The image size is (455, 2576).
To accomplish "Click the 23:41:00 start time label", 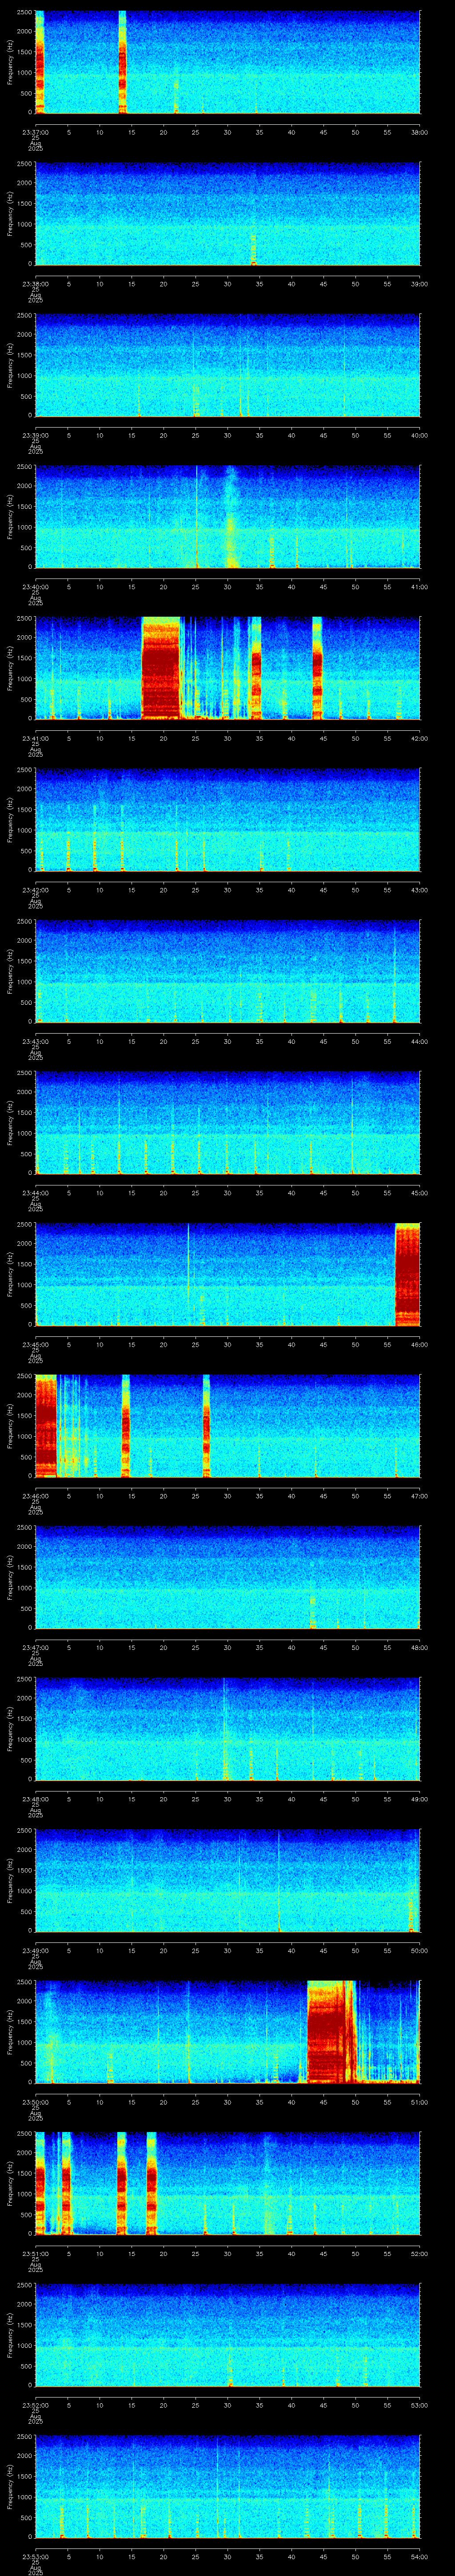I will pyautogui.click(x=35, y=738).
